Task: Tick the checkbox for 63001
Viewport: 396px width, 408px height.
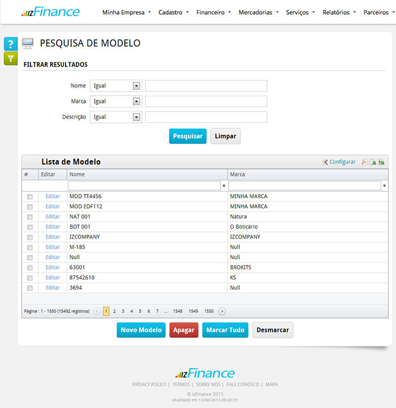Action: 30,268
